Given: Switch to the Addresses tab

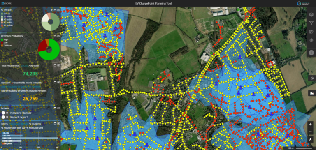Looking at the screenshot, I should click(x=34, y=66).
